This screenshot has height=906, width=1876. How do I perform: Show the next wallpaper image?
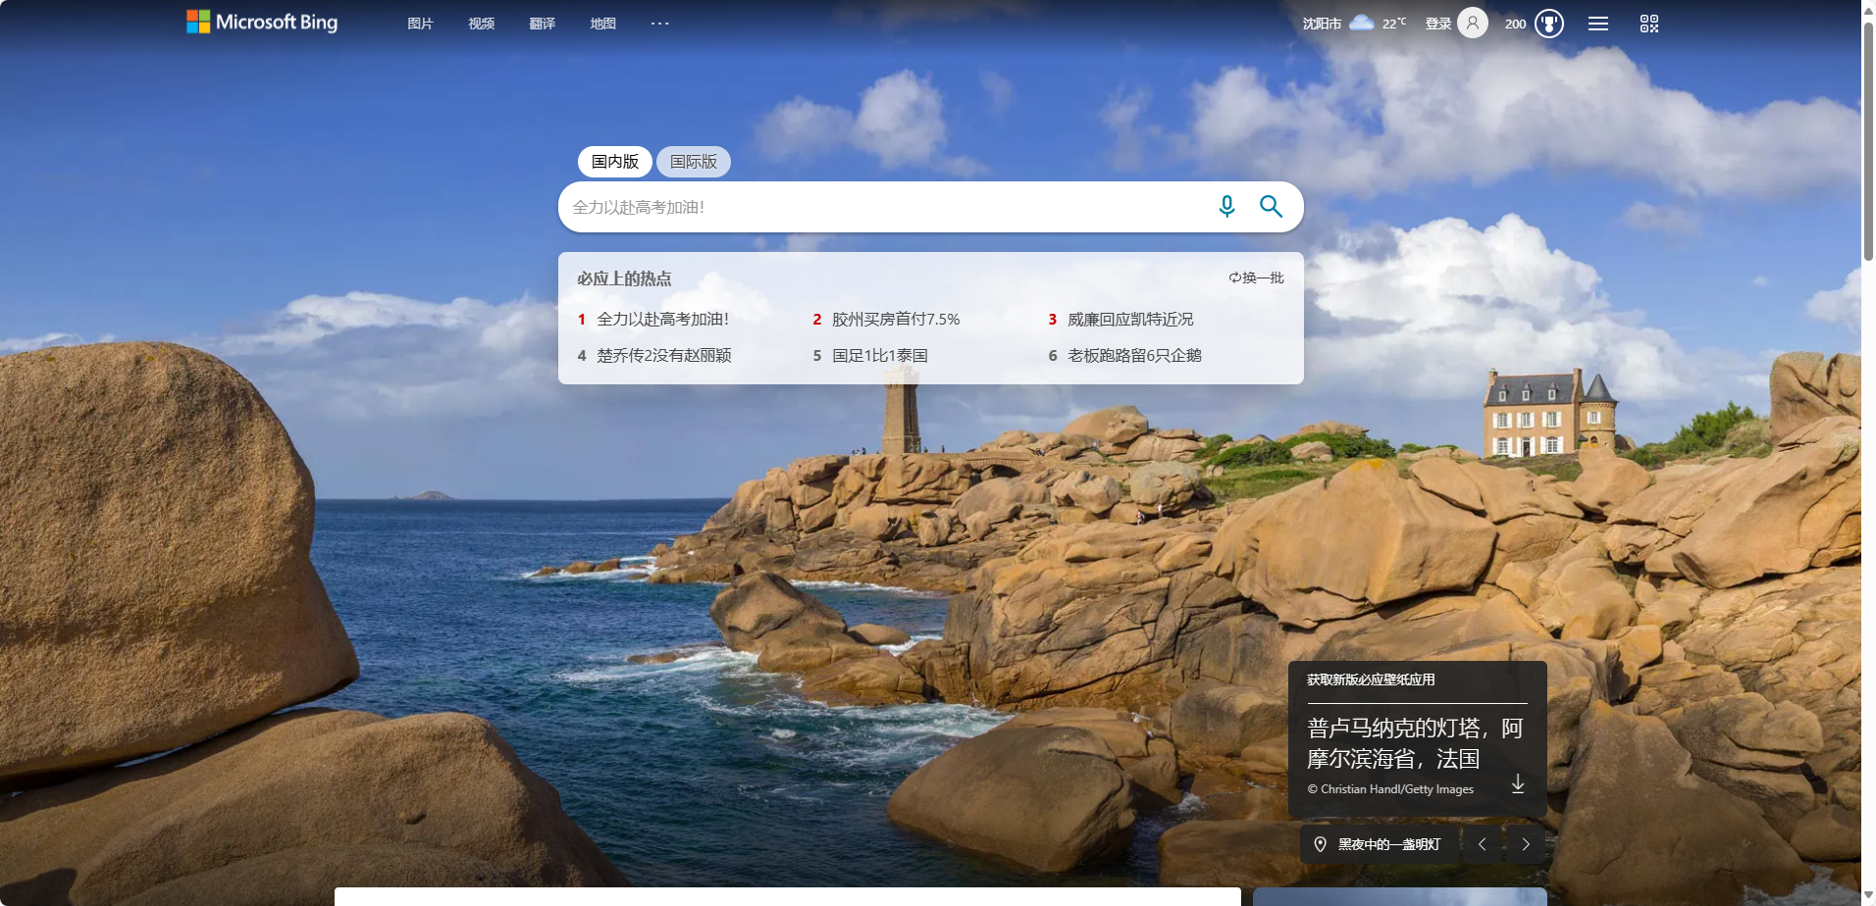tap(1526, 844)
